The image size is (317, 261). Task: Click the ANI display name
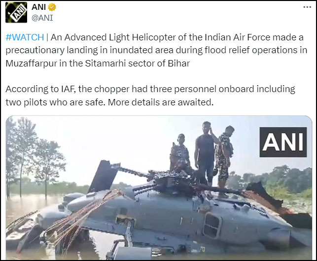click(x=38, y=7)
